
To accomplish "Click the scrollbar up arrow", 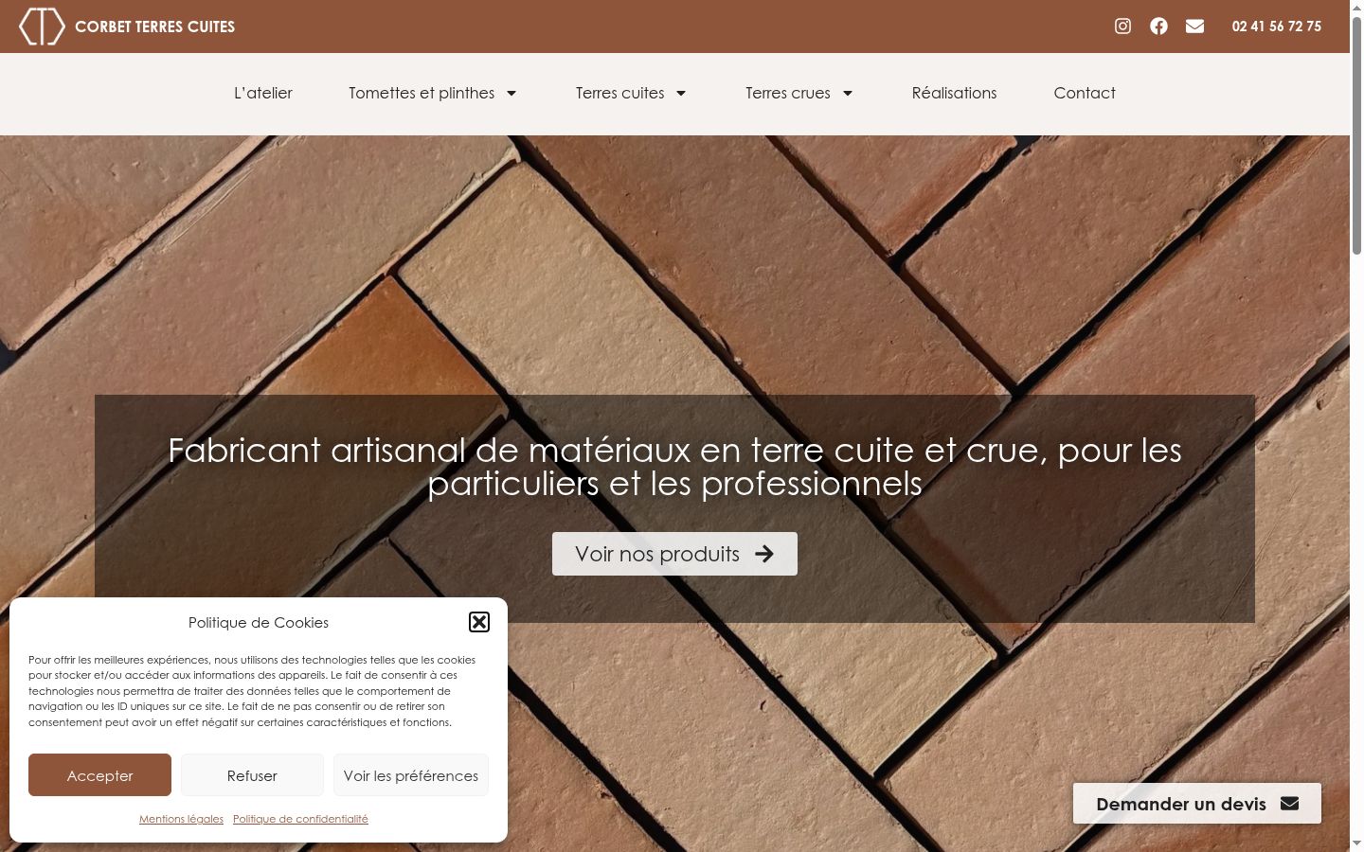I will [x=1356, y=8].
